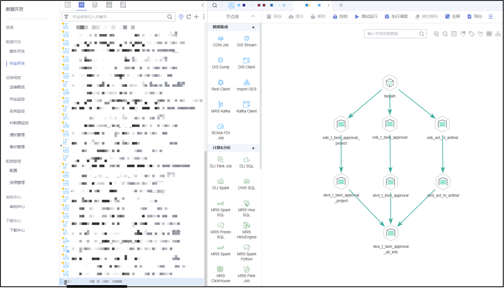Click the fit-to-screen canvas icon
This screenshot has width=504, height=288.
tap(454, 34)
